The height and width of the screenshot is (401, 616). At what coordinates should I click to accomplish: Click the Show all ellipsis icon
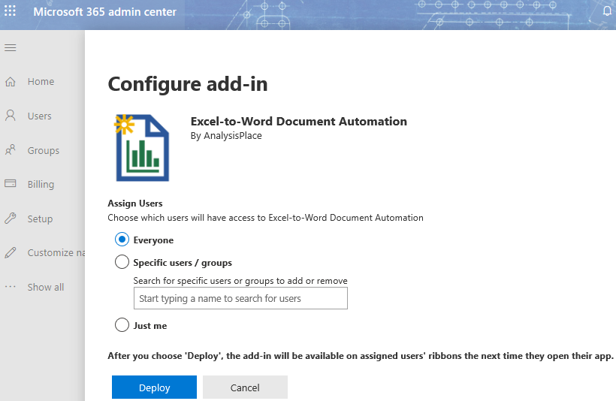(x=11, y=287)
